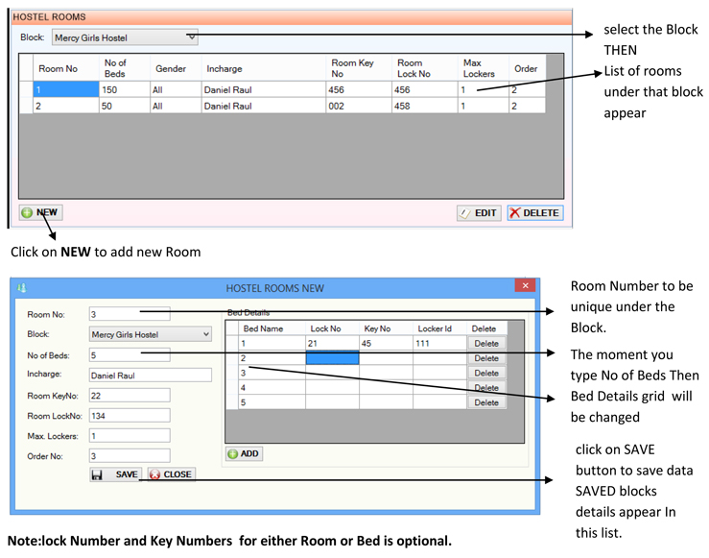Screen dimensions: 709x558
Task: Click the ADD button under bed grid
Action: point(245,453)
